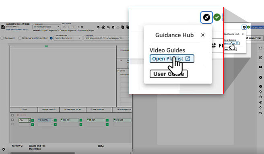Jump to the last page

point(82,27)
